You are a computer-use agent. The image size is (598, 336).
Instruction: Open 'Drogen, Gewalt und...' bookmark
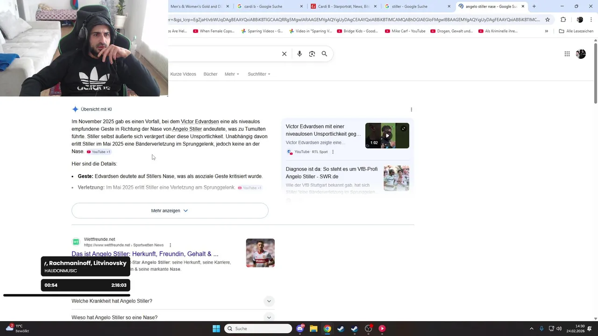click(451, 31)
